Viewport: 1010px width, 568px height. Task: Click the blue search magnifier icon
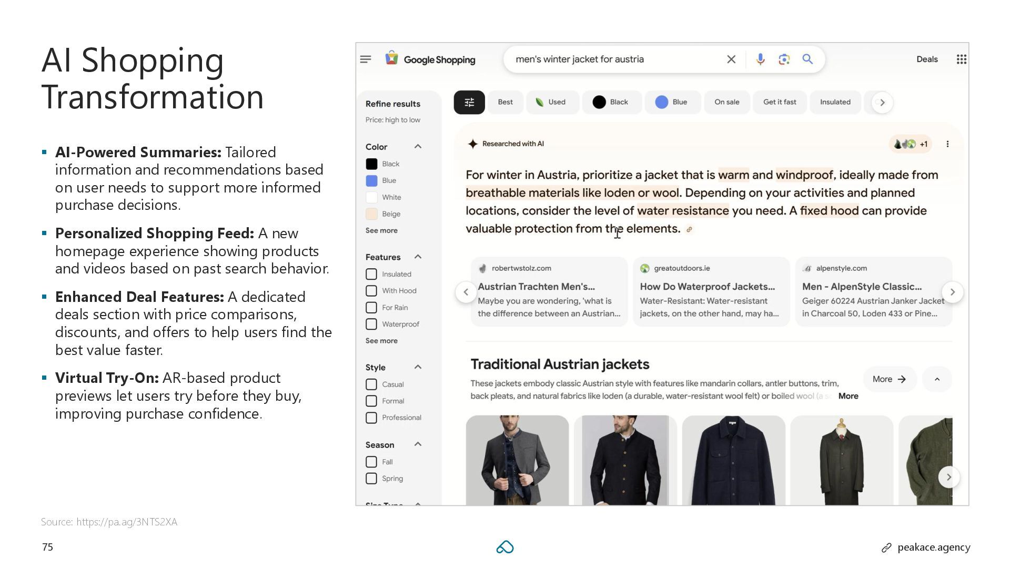point(807,59)
